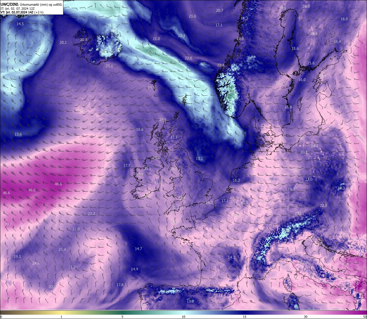Click the 17.7 value west of Ireland
Viewport: 367px width, 319px height.
tap(127, 166)
